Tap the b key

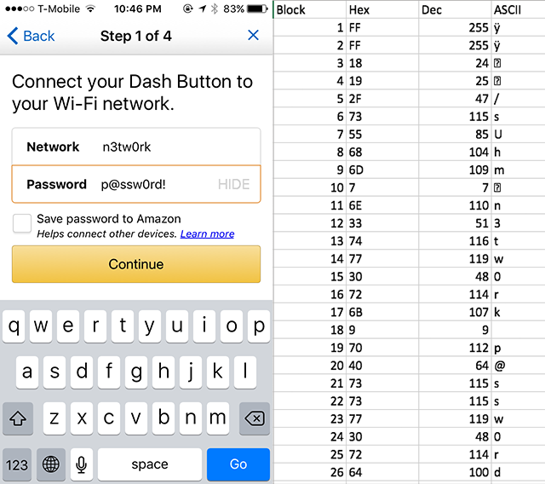(x=163, y=418)
